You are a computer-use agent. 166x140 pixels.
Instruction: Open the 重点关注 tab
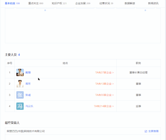[36, 3]
